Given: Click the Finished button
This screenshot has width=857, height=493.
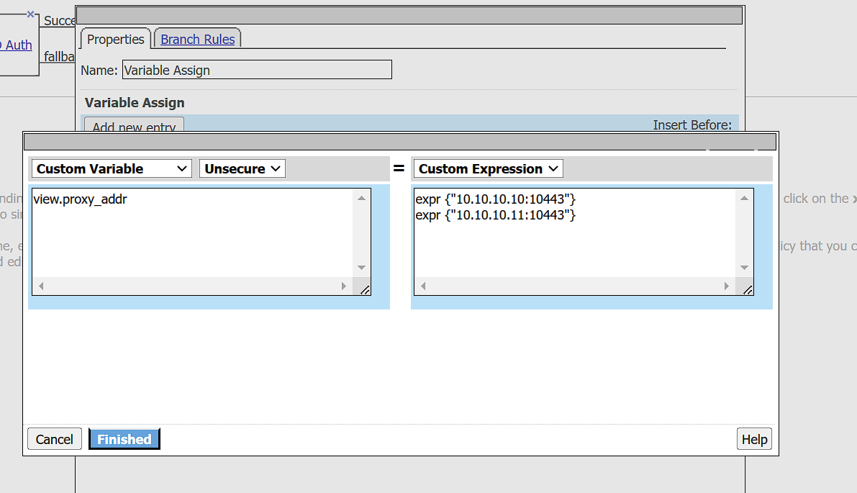Looking at the screenshot, I should click(124, 438).
